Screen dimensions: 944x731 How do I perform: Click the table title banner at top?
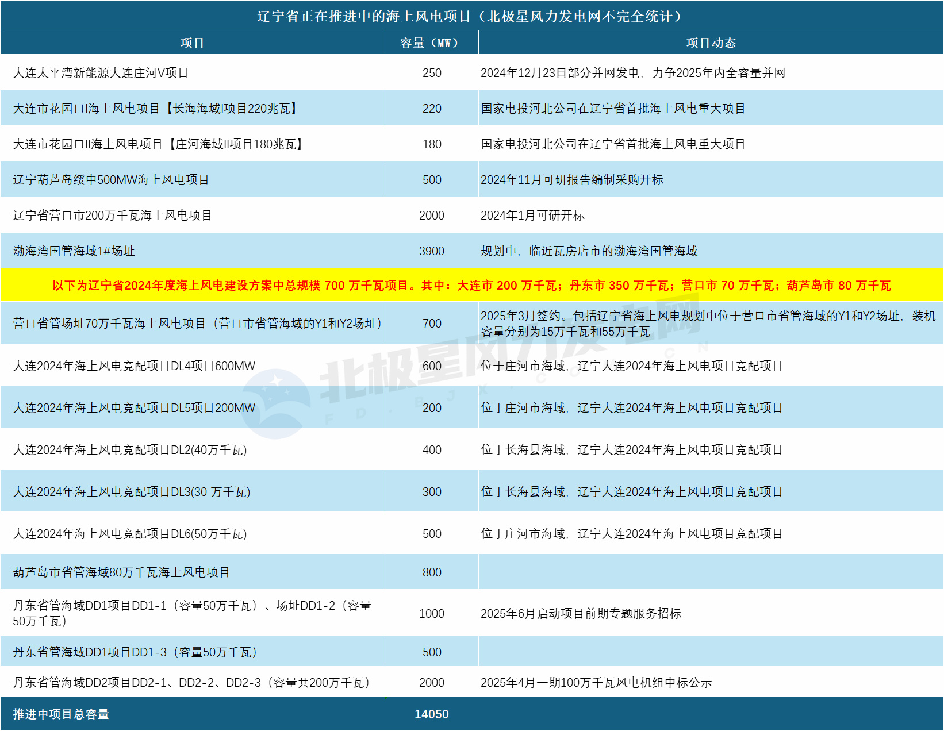[471, 16]
